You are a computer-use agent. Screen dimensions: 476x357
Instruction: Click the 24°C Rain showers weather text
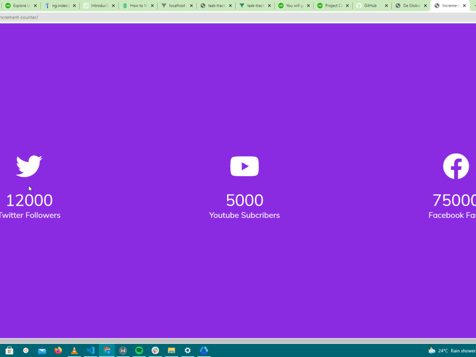point(457,351)
